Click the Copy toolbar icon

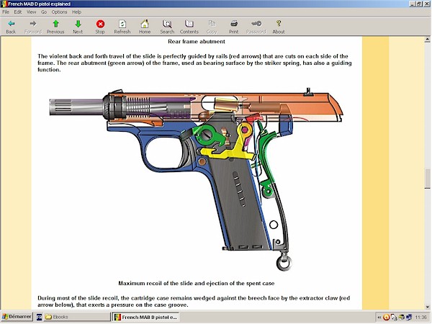(x=212, y=27)
